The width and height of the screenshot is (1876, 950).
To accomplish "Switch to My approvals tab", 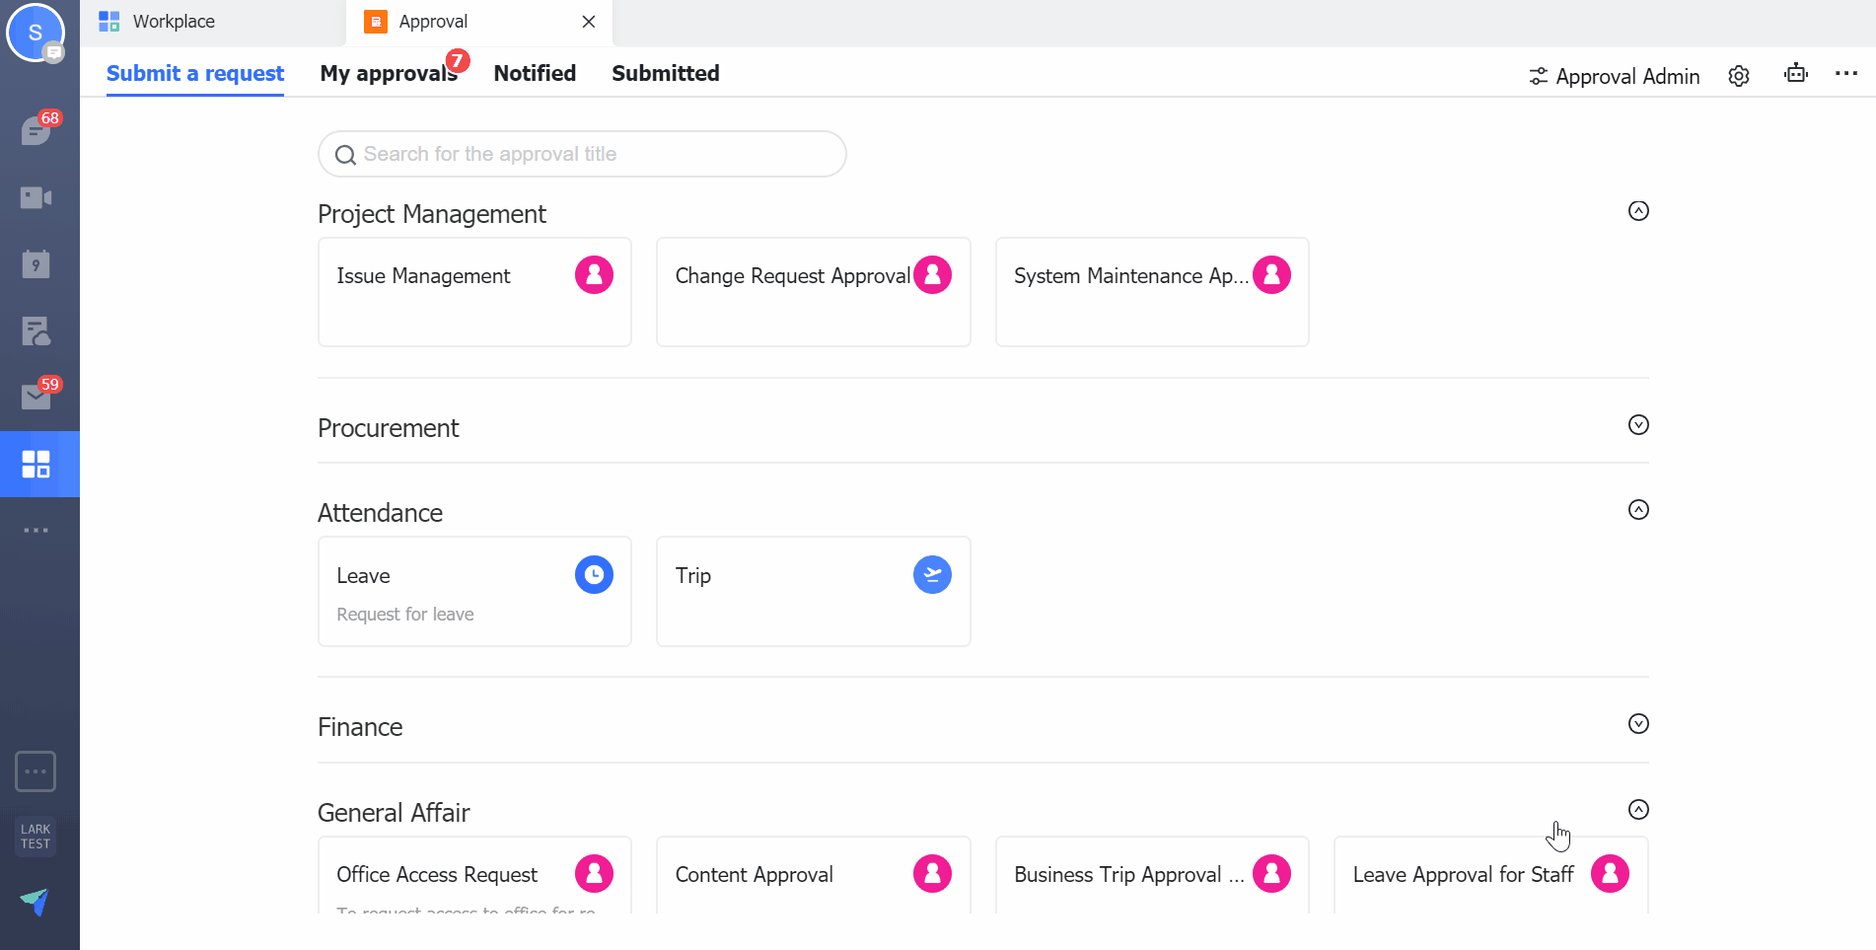I will click(388, 74).
